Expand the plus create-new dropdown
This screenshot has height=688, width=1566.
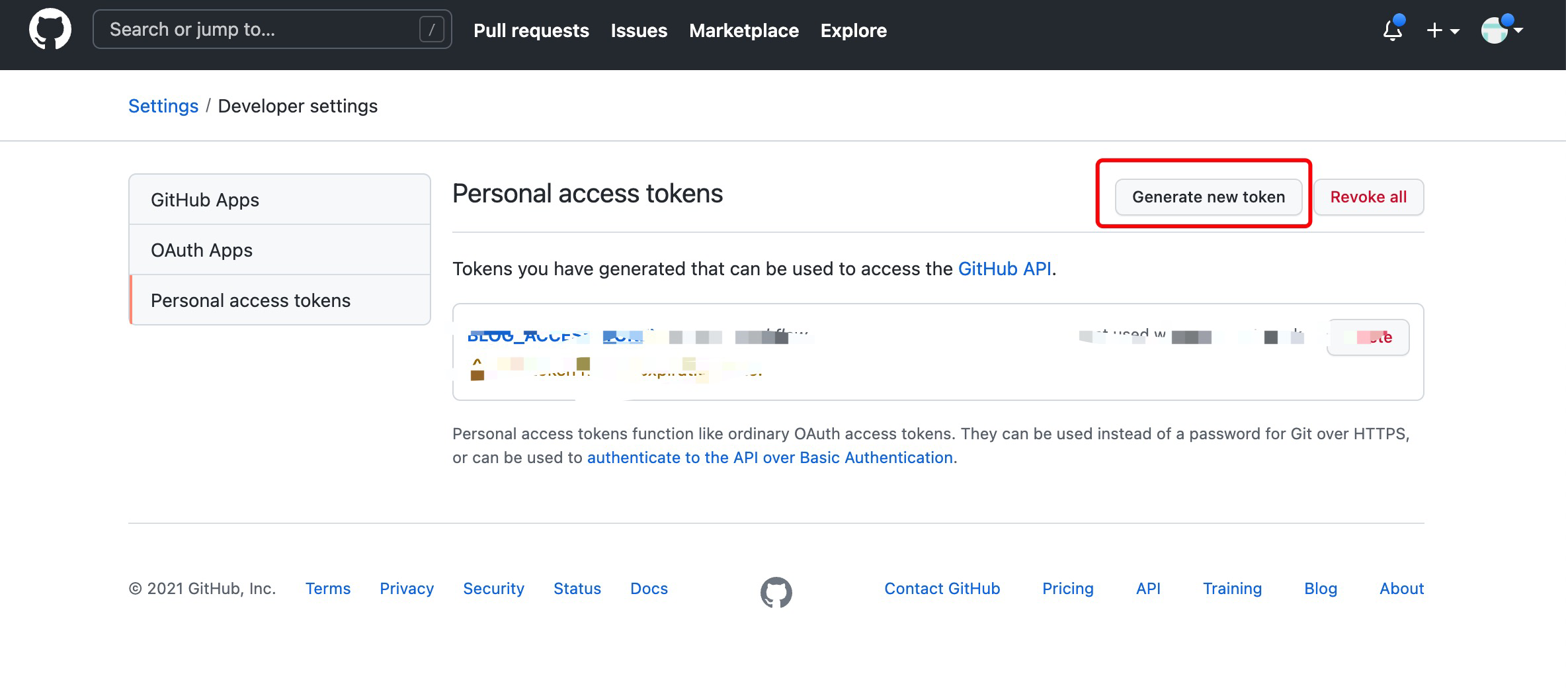coord(1443,30)
